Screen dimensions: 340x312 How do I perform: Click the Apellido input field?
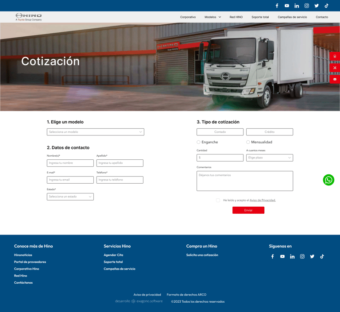(120, 163)
